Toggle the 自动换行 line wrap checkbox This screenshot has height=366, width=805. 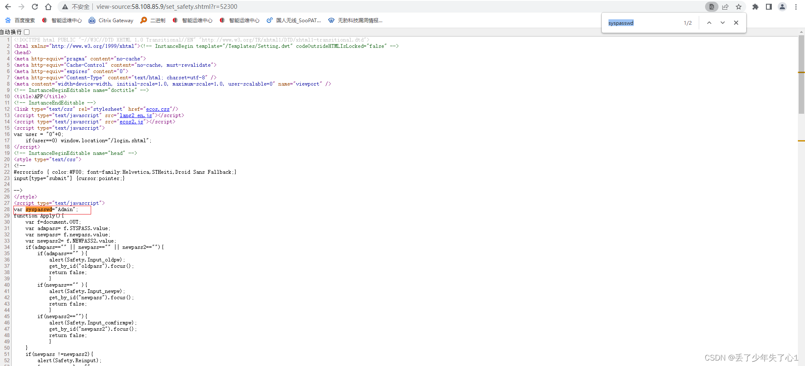click(x=27, y=32)
